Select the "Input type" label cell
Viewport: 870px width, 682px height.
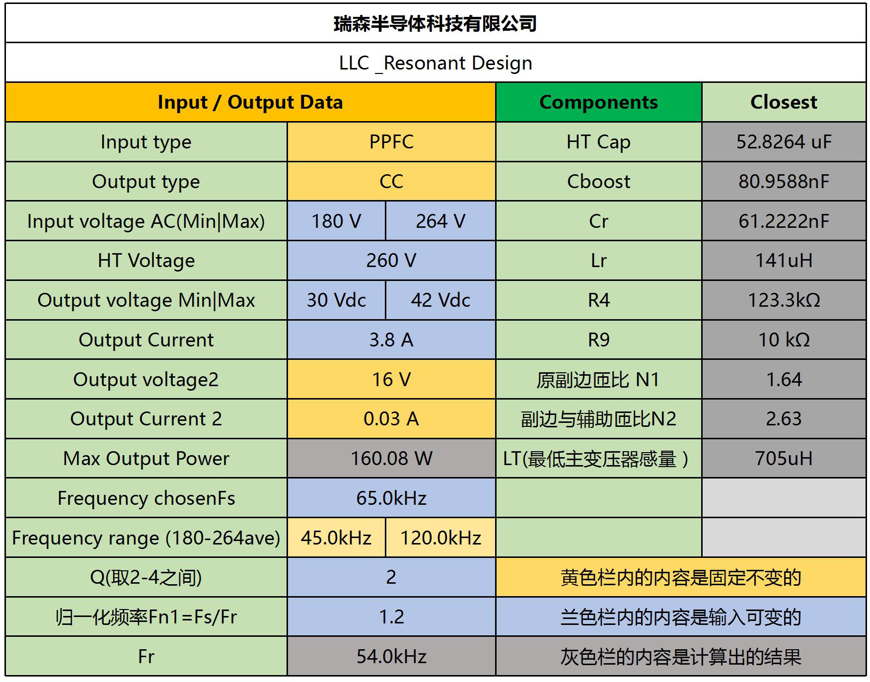click(146, 142)
